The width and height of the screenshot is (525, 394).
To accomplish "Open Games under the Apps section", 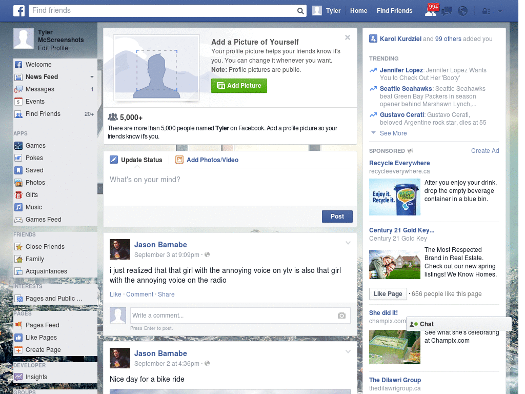I will (36, 145).
